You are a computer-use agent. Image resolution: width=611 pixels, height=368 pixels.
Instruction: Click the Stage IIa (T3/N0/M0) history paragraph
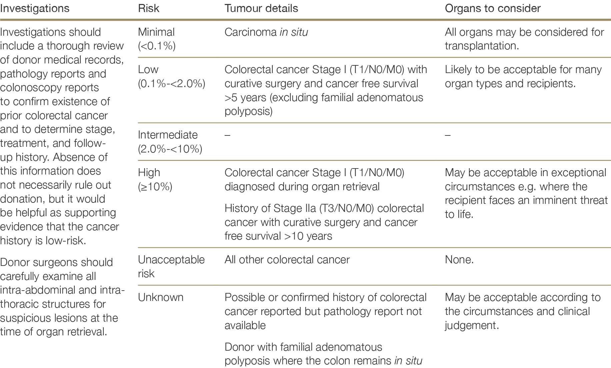click(x=324, y=222)
